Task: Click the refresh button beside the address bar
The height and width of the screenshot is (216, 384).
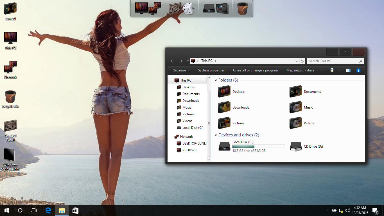Action: [x=302, y=61]
